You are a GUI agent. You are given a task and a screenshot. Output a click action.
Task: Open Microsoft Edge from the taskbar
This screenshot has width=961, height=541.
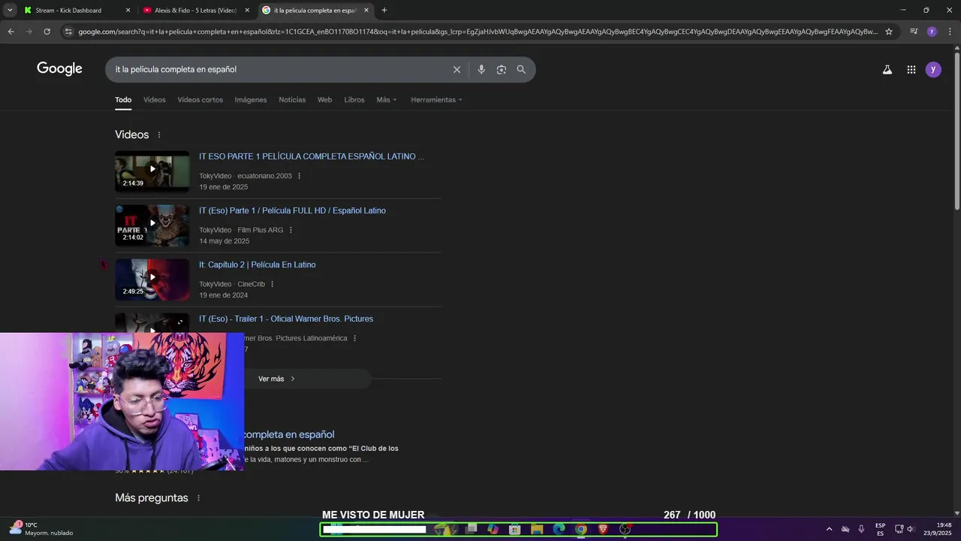559,530
